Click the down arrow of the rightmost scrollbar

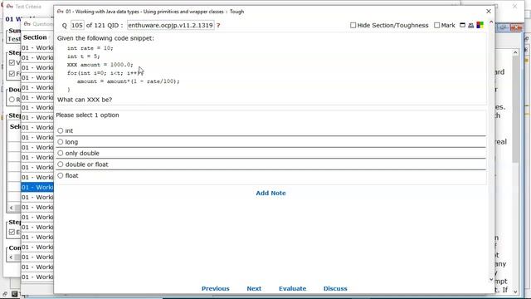pos(515,292)
